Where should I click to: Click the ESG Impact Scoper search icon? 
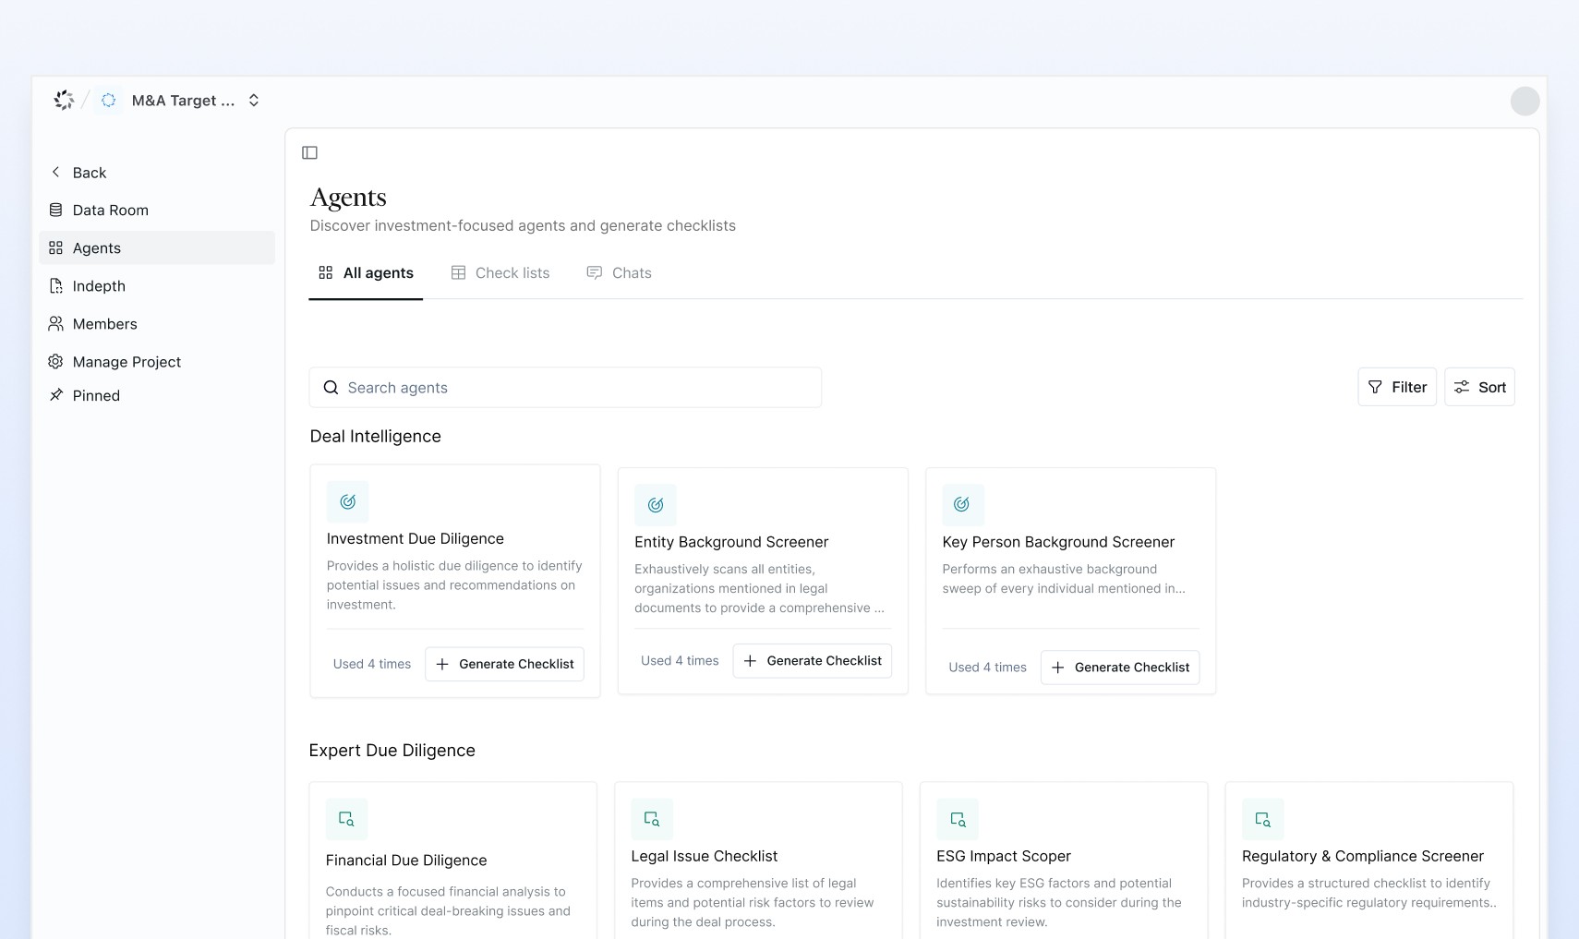tap(958, 819)
